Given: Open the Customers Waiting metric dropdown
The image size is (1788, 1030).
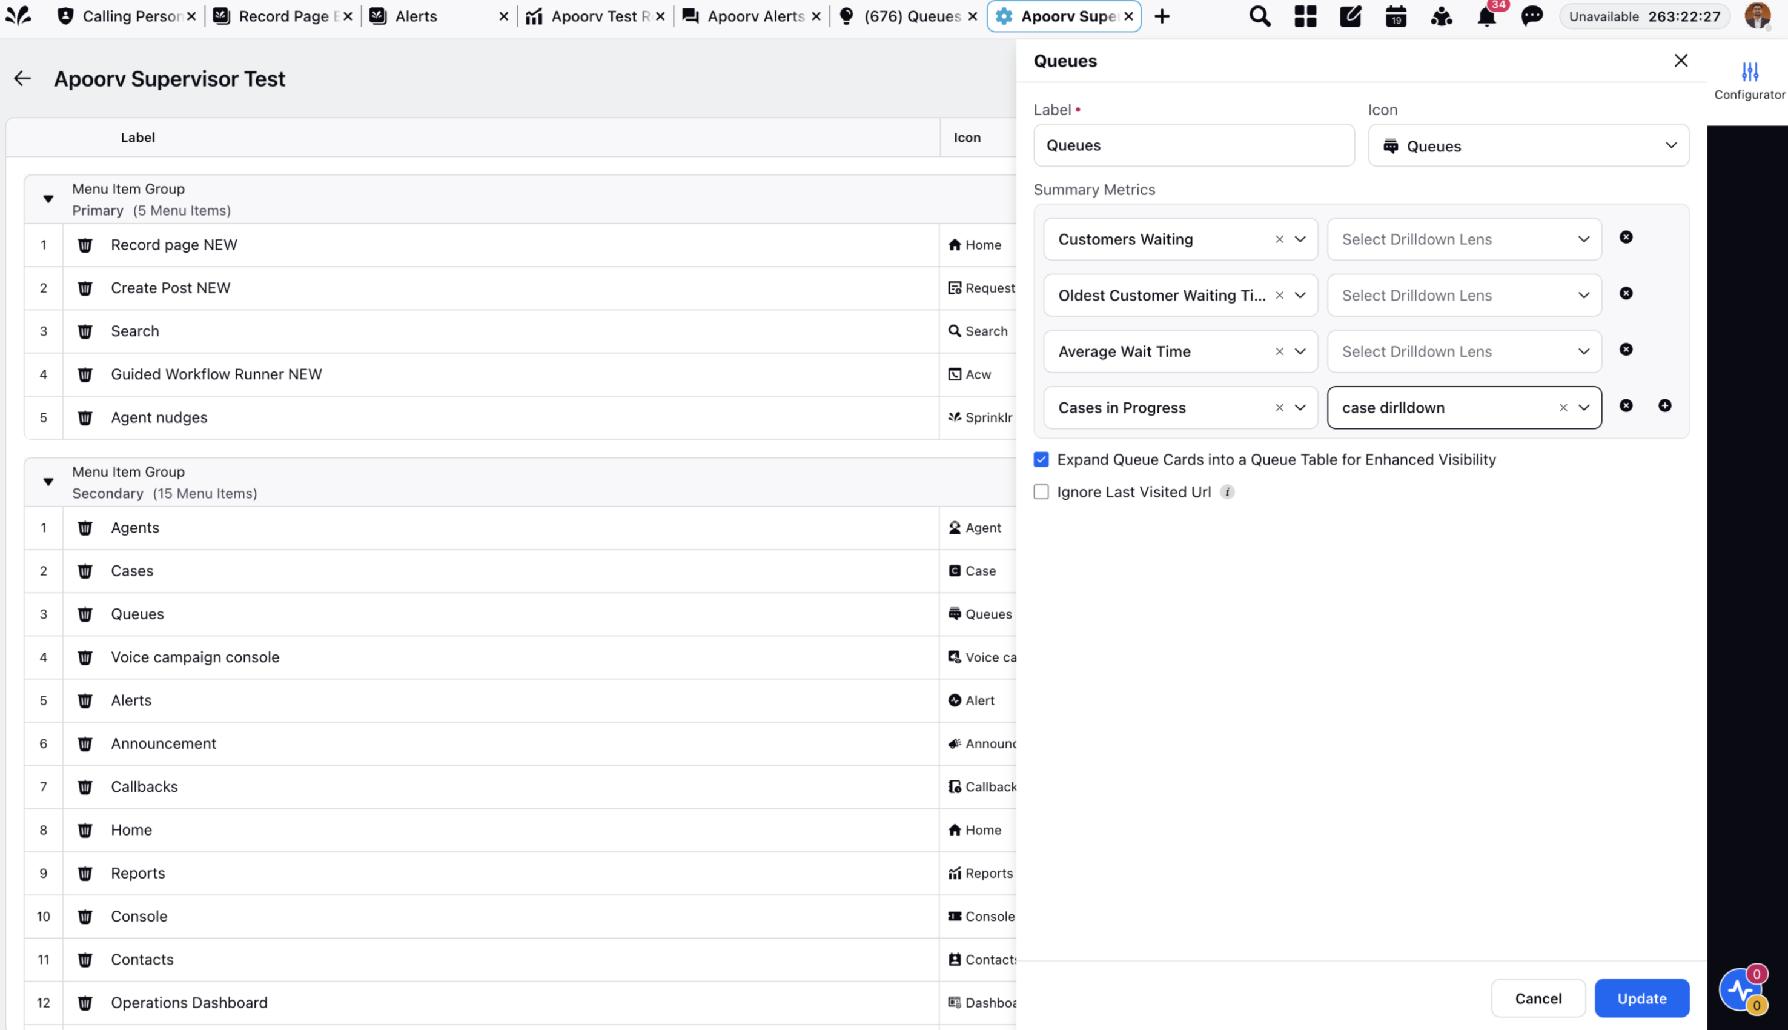Looking at the screenshot, I should coord(1180,239).
